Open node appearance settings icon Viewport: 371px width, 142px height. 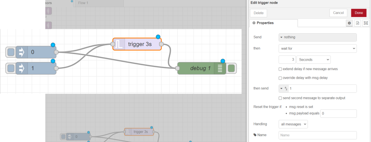(x=366, y=23)
